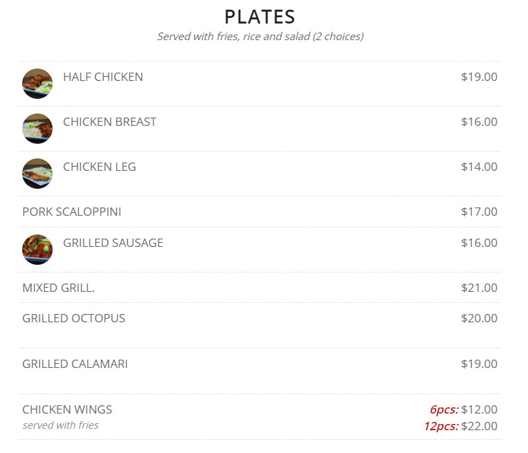Click the $17.00 Pork Scaloppini price
Screen dimensions: 528x453
click(x=479, y=212)
